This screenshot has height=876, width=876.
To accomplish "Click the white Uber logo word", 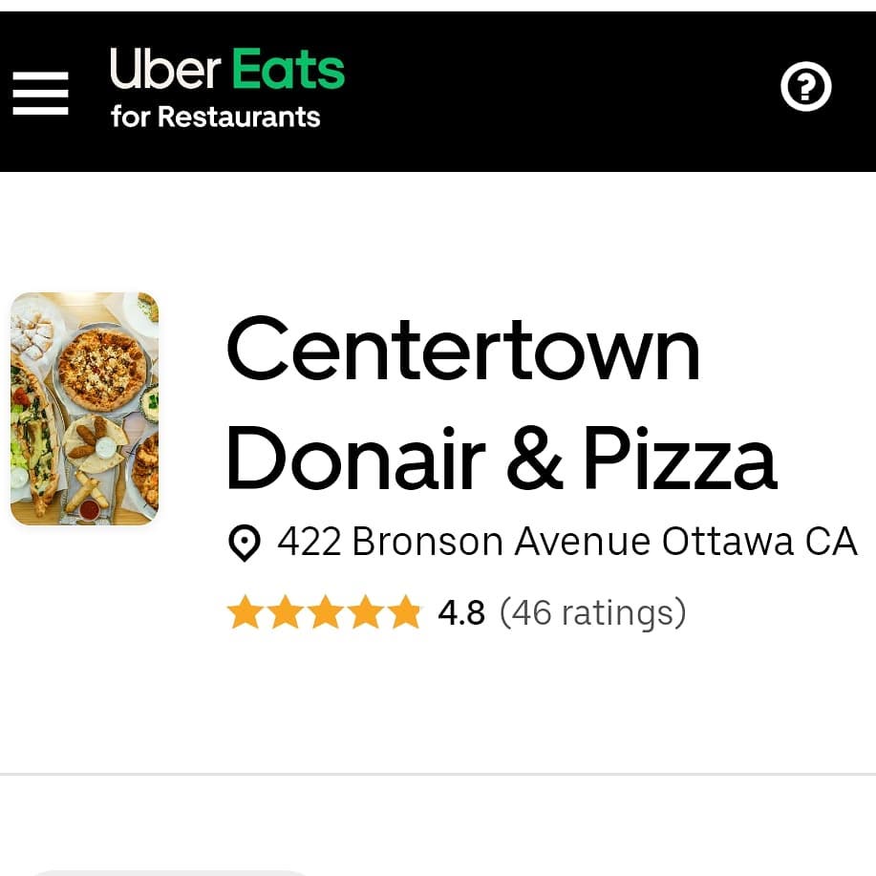I will coord(165,69).
